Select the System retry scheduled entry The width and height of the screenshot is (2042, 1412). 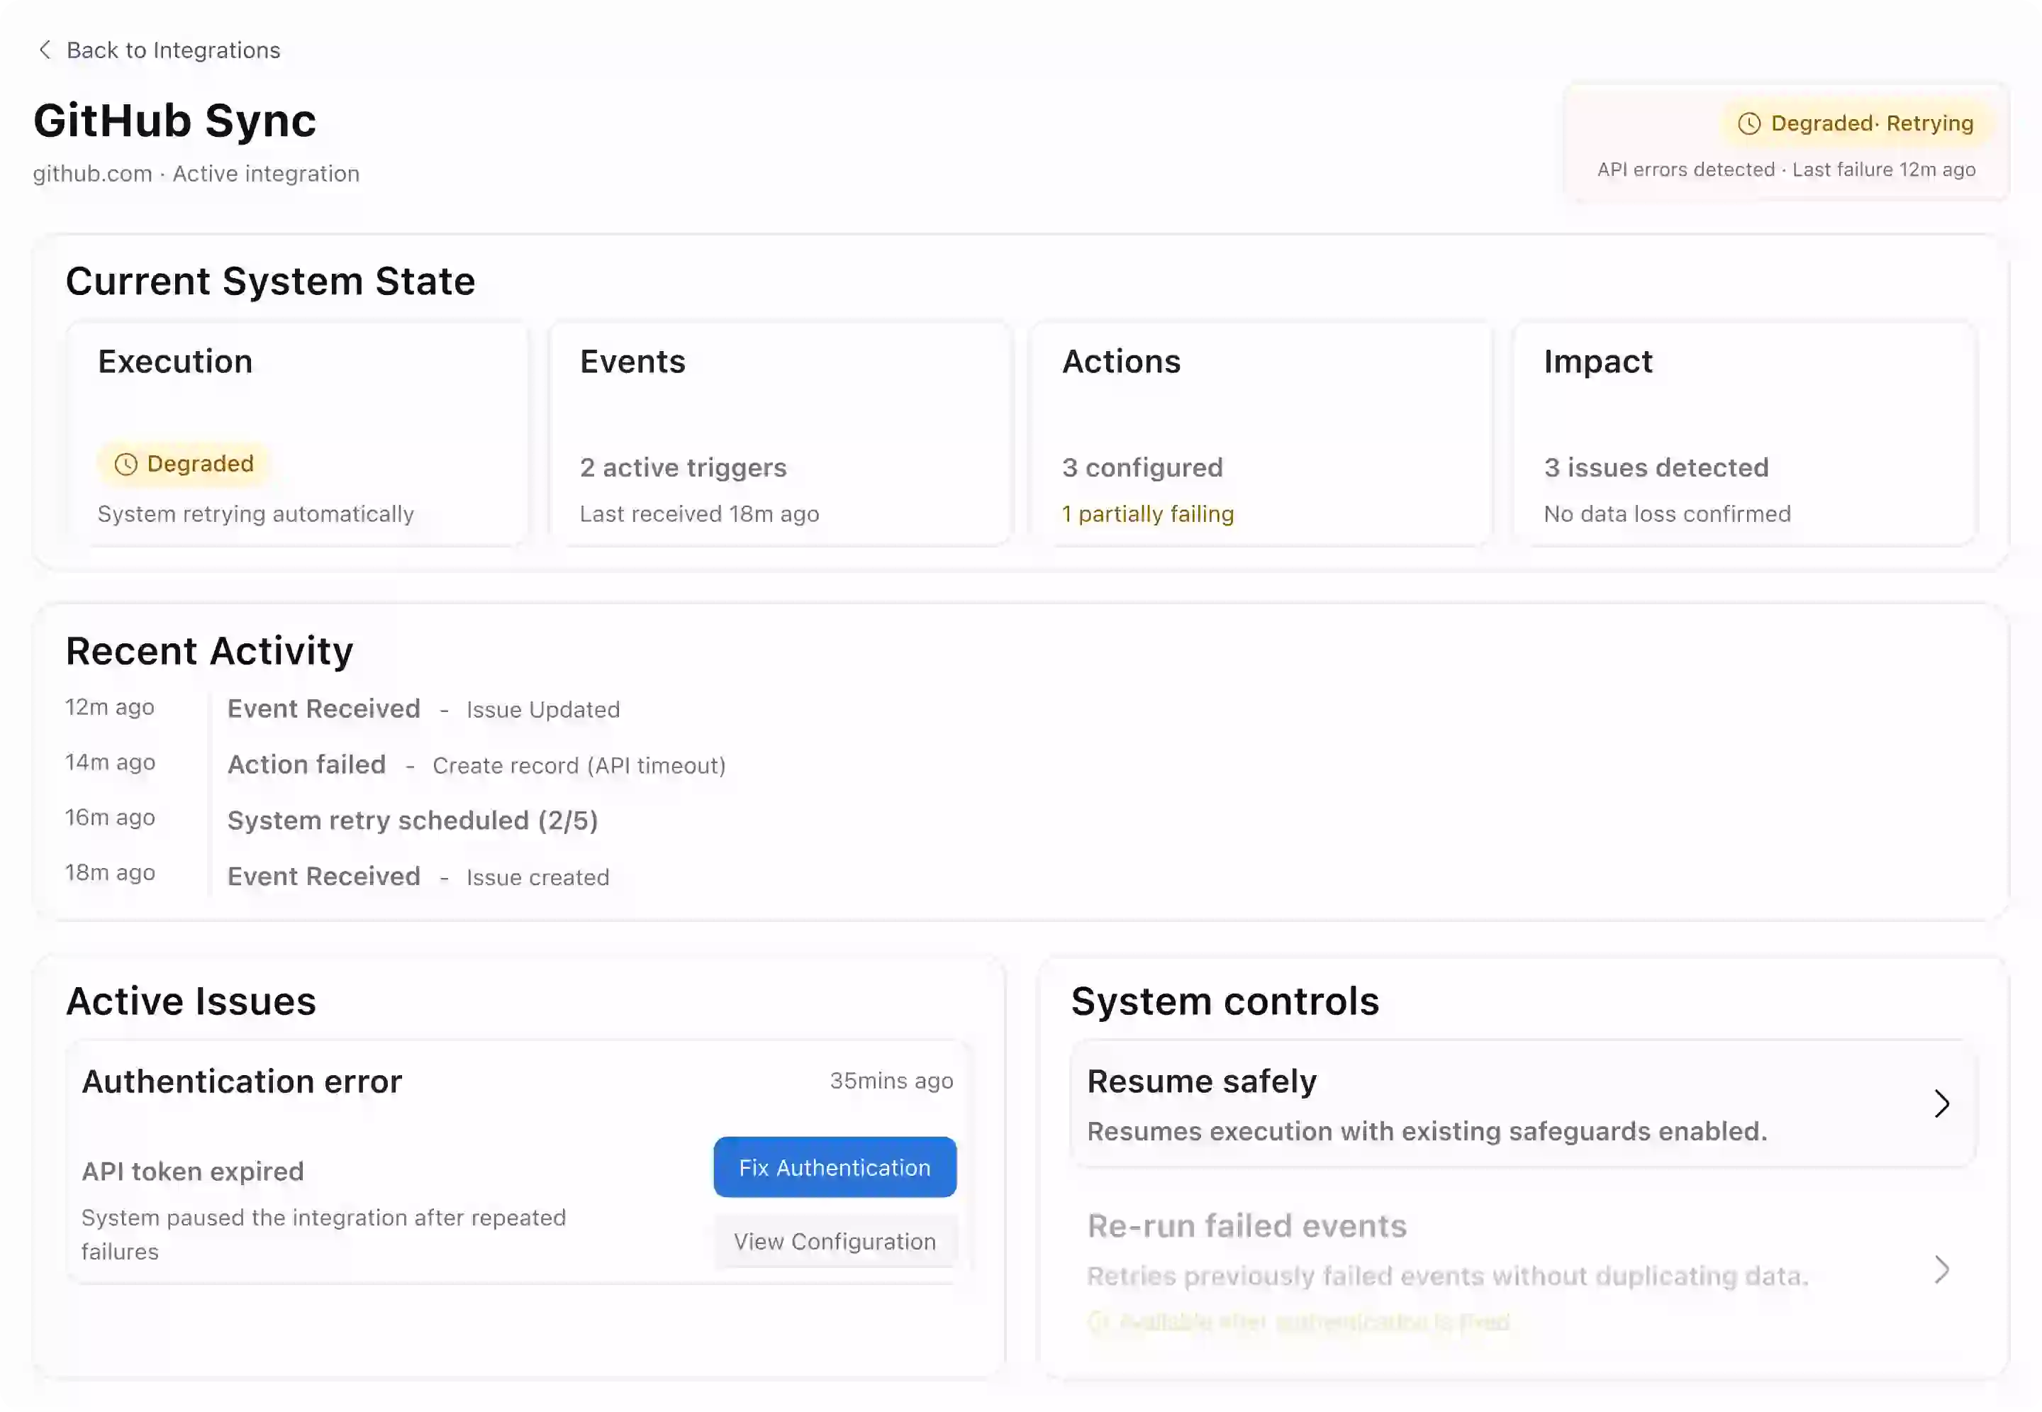(x=412, y=820)
